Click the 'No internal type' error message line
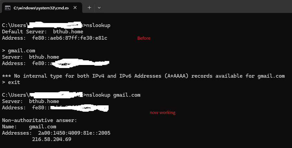Image resolution: width=292 pixels, height=148 pixels. pyautogui.click(x=143, y=76)
